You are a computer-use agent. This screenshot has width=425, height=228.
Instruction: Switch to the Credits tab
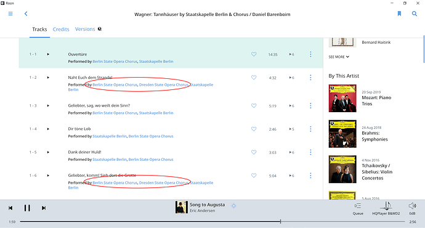click(61, 30)
